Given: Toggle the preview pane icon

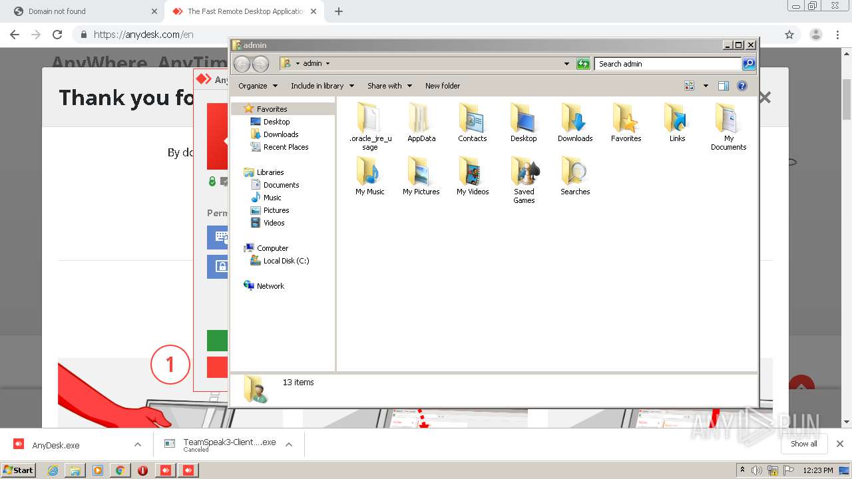Looking at the screenshot, I should 724,86.
